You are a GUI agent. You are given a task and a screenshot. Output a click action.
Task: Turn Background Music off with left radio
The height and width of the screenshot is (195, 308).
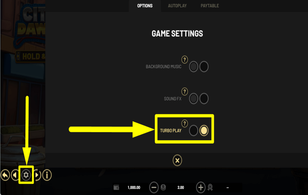coord(193,67)
